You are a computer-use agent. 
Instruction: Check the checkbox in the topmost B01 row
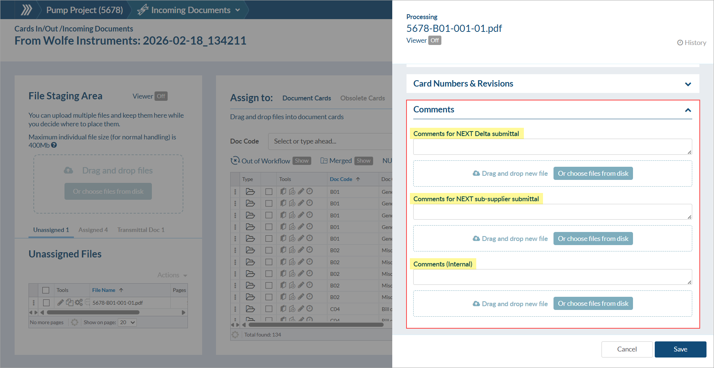tap(269, 191)
